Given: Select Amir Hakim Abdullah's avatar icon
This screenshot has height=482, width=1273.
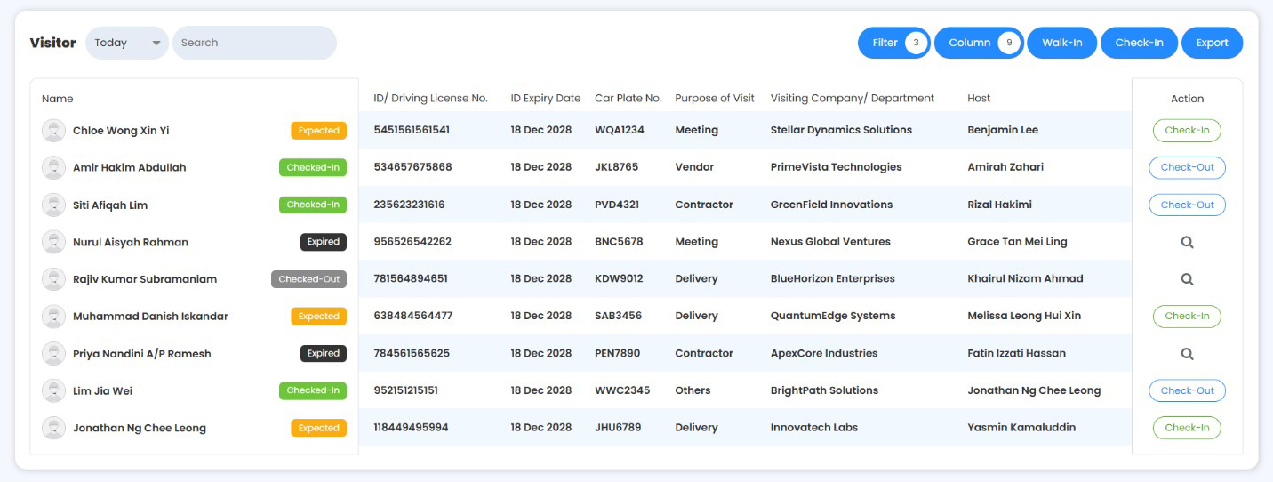Looking at the screenshot, I should [54, 168].
